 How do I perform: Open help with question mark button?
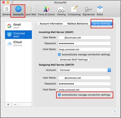[115, 112]
